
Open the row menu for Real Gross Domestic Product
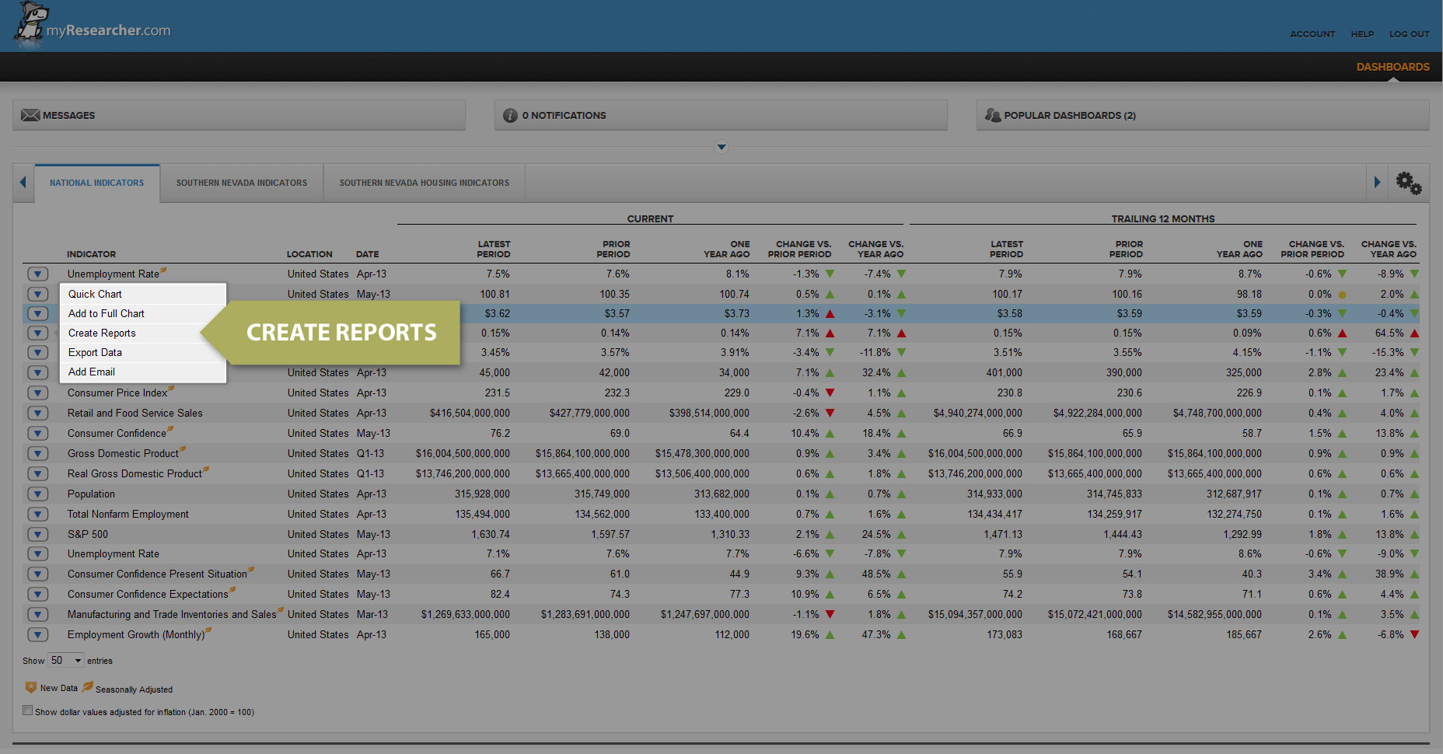[37, 473]
